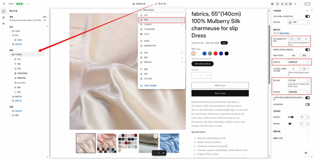The image size is (313, 159).
Task: Enable the 启用视频循环 switch
Action: pos(307,104)
